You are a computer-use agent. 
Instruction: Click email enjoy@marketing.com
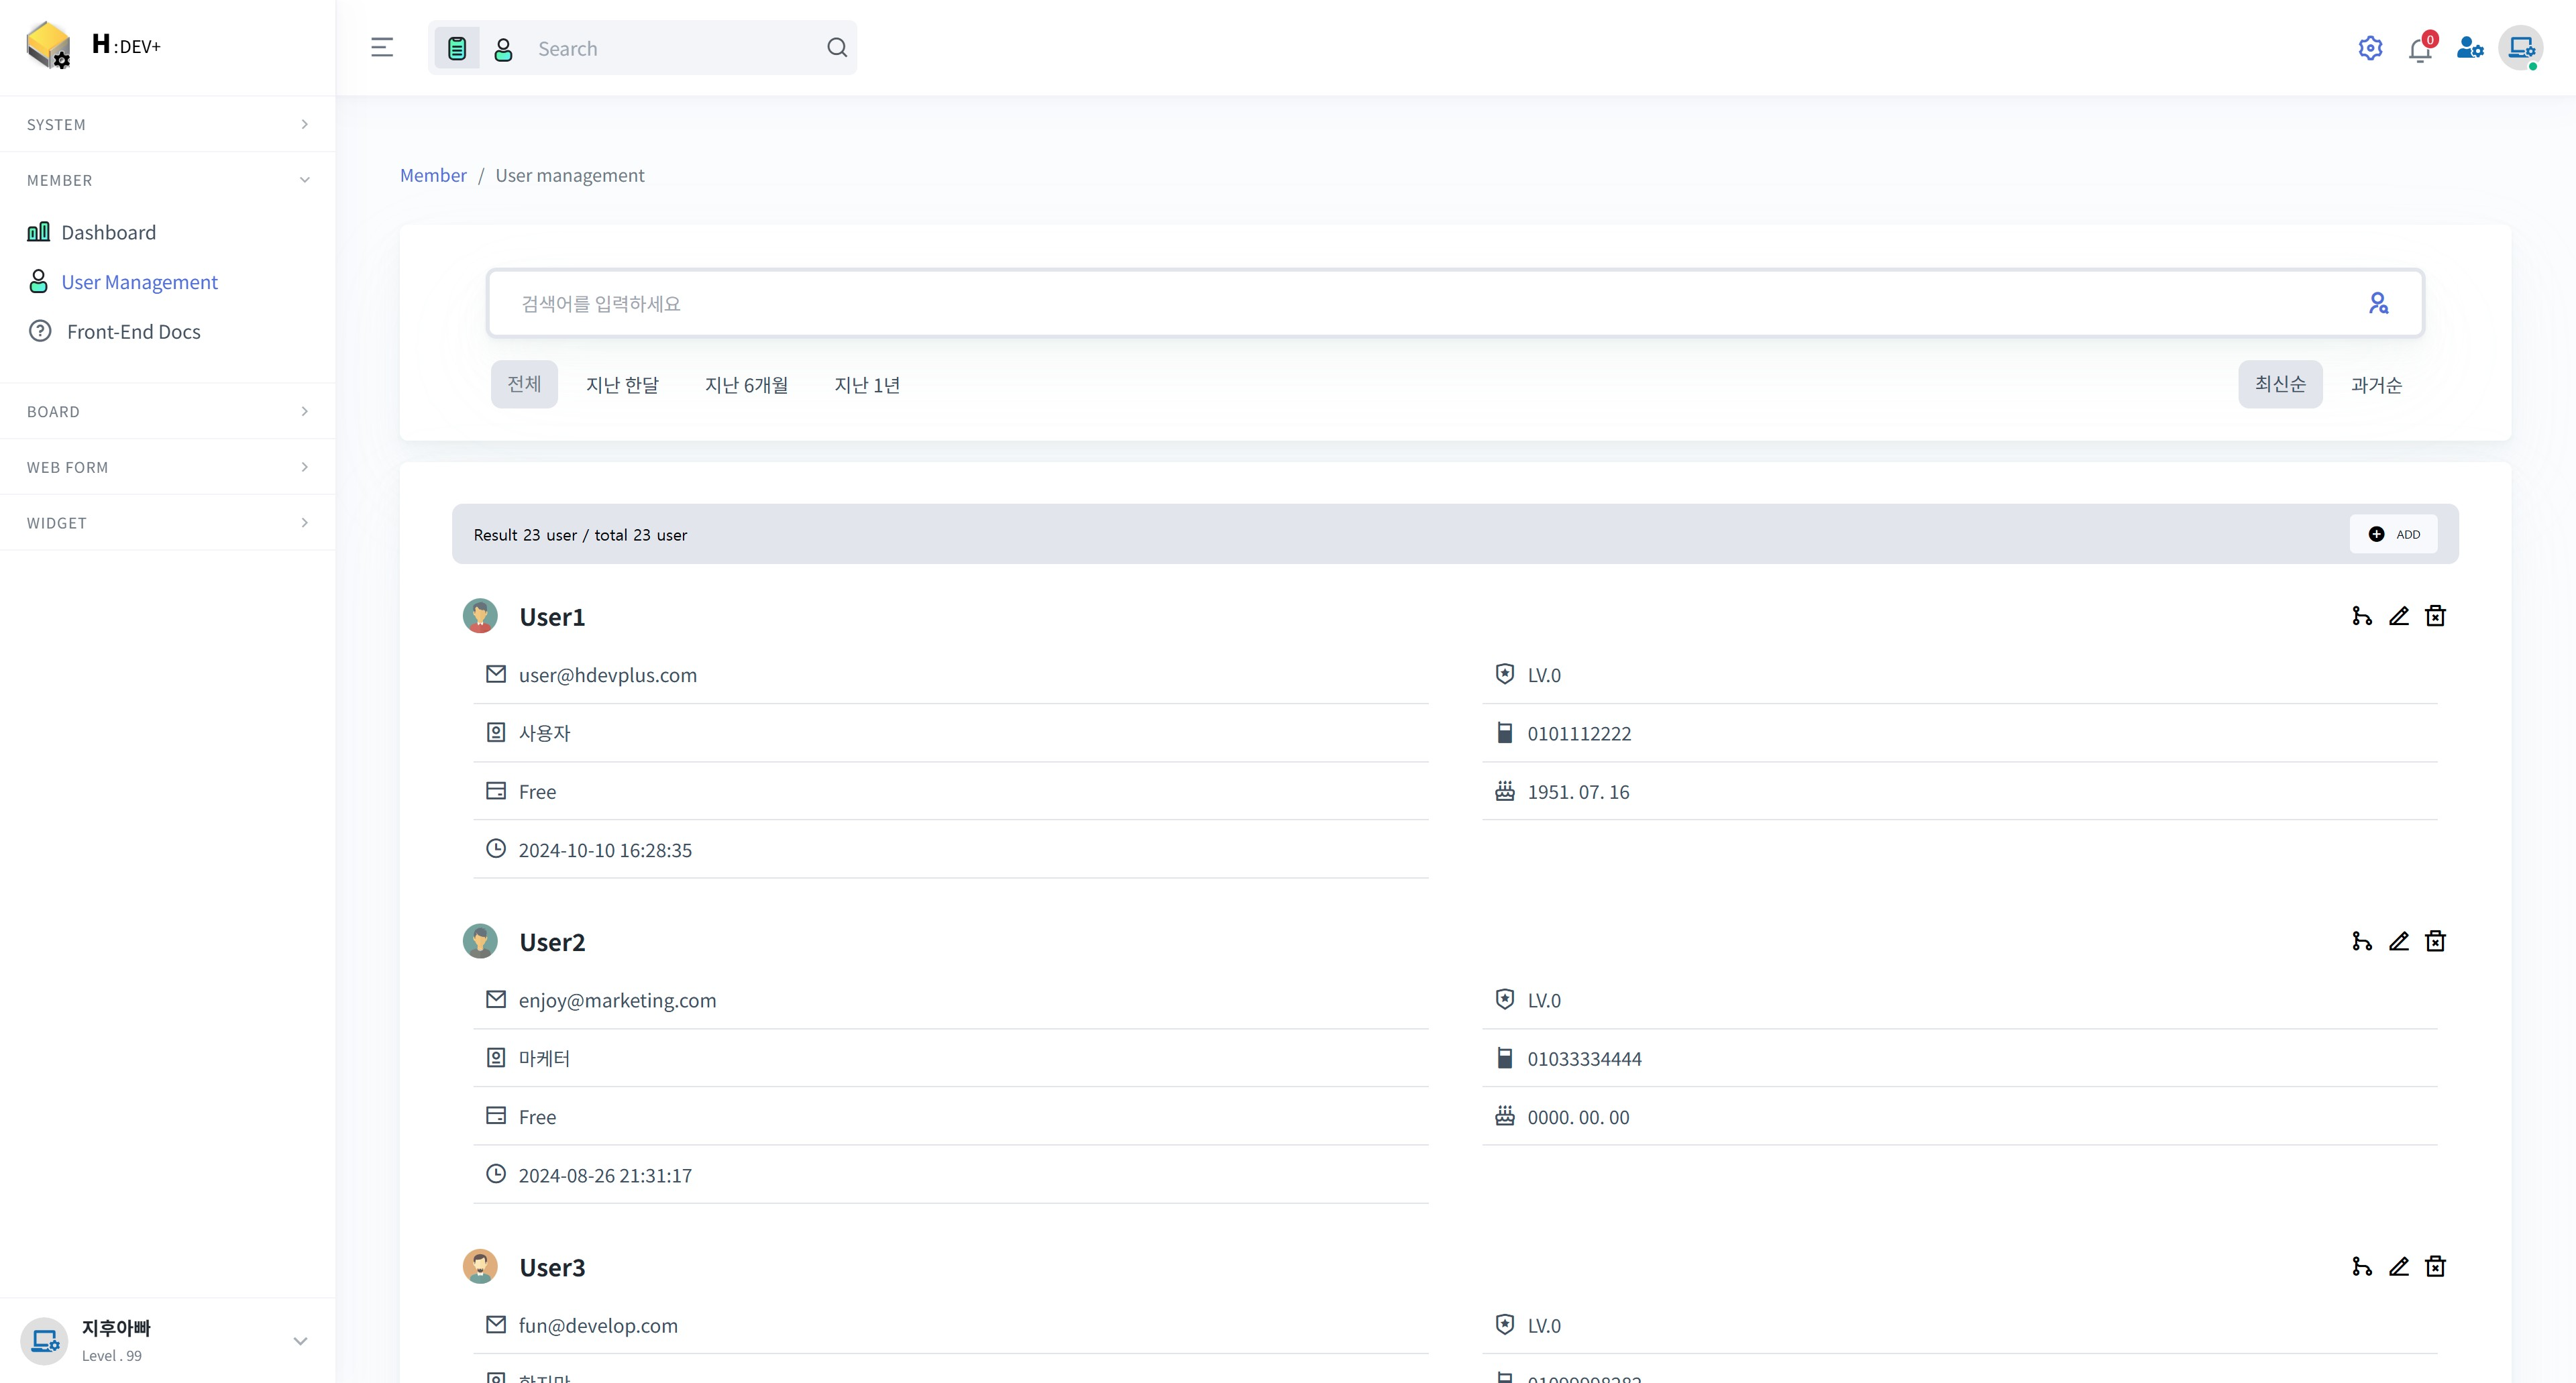(x=617, y=1000)
